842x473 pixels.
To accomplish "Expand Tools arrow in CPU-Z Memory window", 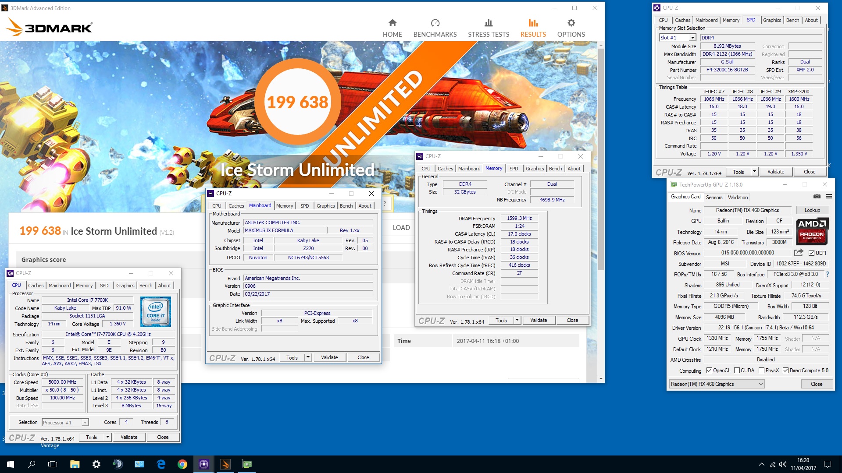I will click(x=517, y=320).
